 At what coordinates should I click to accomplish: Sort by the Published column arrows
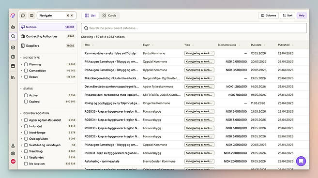[x=292, y=45]
